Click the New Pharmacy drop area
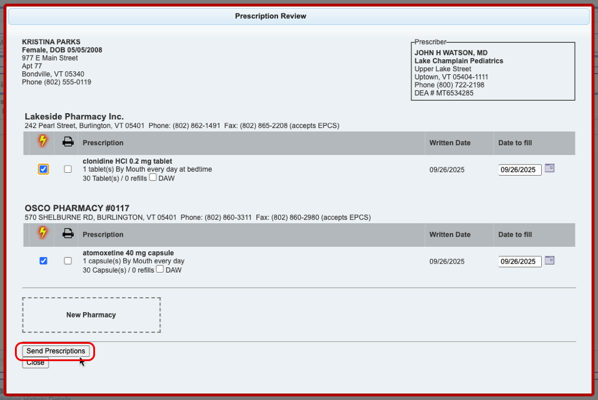 point(91,314)
